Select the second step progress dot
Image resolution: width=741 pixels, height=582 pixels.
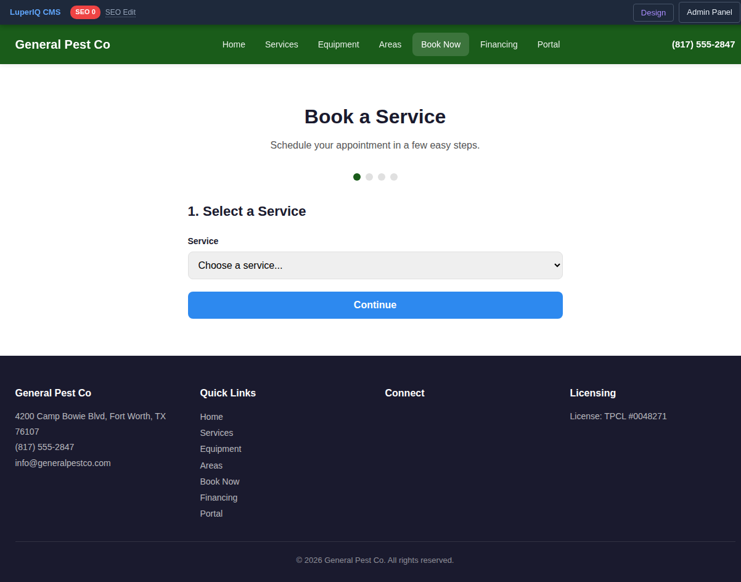369,177
